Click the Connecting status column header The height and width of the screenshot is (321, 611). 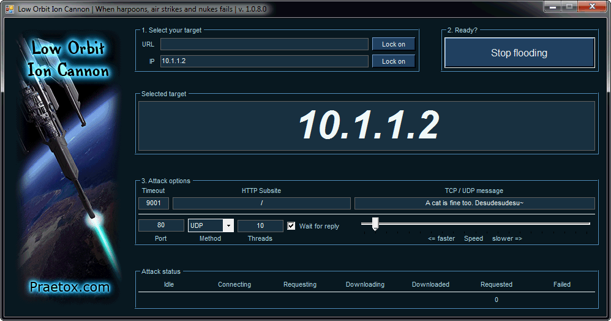click(x=234, y=284)
